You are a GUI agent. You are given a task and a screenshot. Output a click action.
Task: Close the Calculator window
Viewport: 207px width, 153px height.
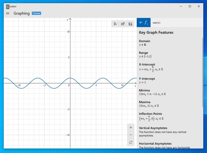199,6
